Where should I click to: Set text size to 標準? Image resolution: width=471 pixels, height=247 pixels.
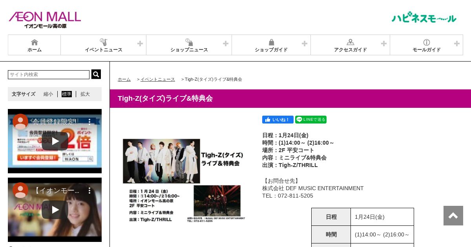(x=67, y=94)
